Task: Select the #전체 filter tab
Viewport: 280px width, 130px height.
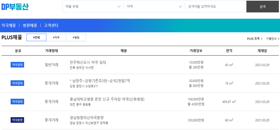Action: pyautogui.click(x=36, y=38)
